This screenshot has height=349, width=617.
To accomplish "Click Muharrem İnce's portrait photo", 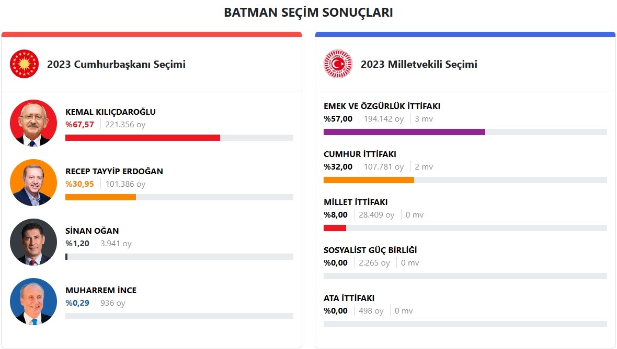I will coord(33,302).
